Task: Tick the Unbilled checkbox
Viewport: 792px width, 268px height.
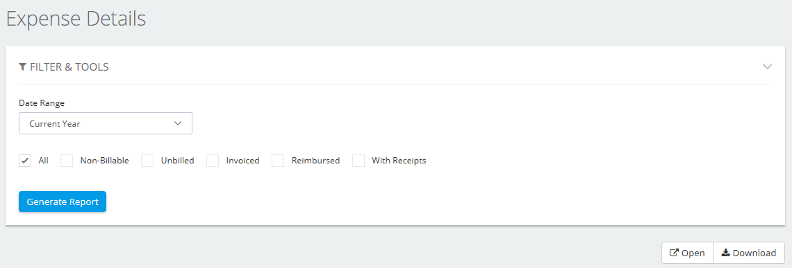Action: (x=147, y=161)
